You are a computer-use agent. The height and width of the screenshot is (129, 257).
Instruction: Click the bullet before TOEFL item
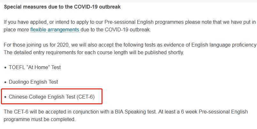tap(5, 68)
